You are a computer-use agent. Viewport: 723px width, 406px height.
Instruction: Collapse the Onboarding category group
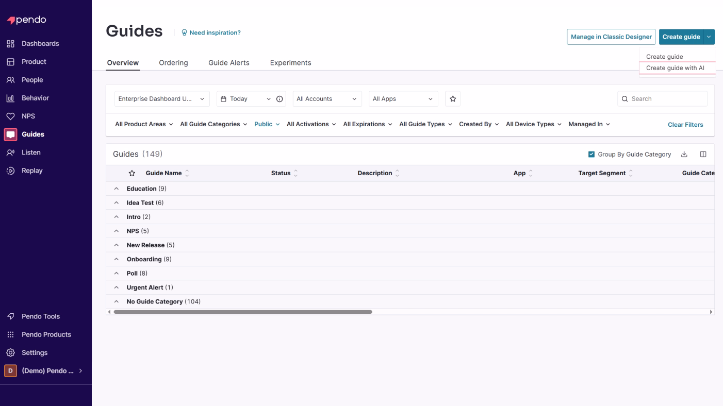[117, 259]
